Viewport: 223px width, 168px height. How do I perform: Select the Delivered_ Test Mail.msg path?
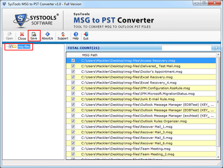[131, 66]
